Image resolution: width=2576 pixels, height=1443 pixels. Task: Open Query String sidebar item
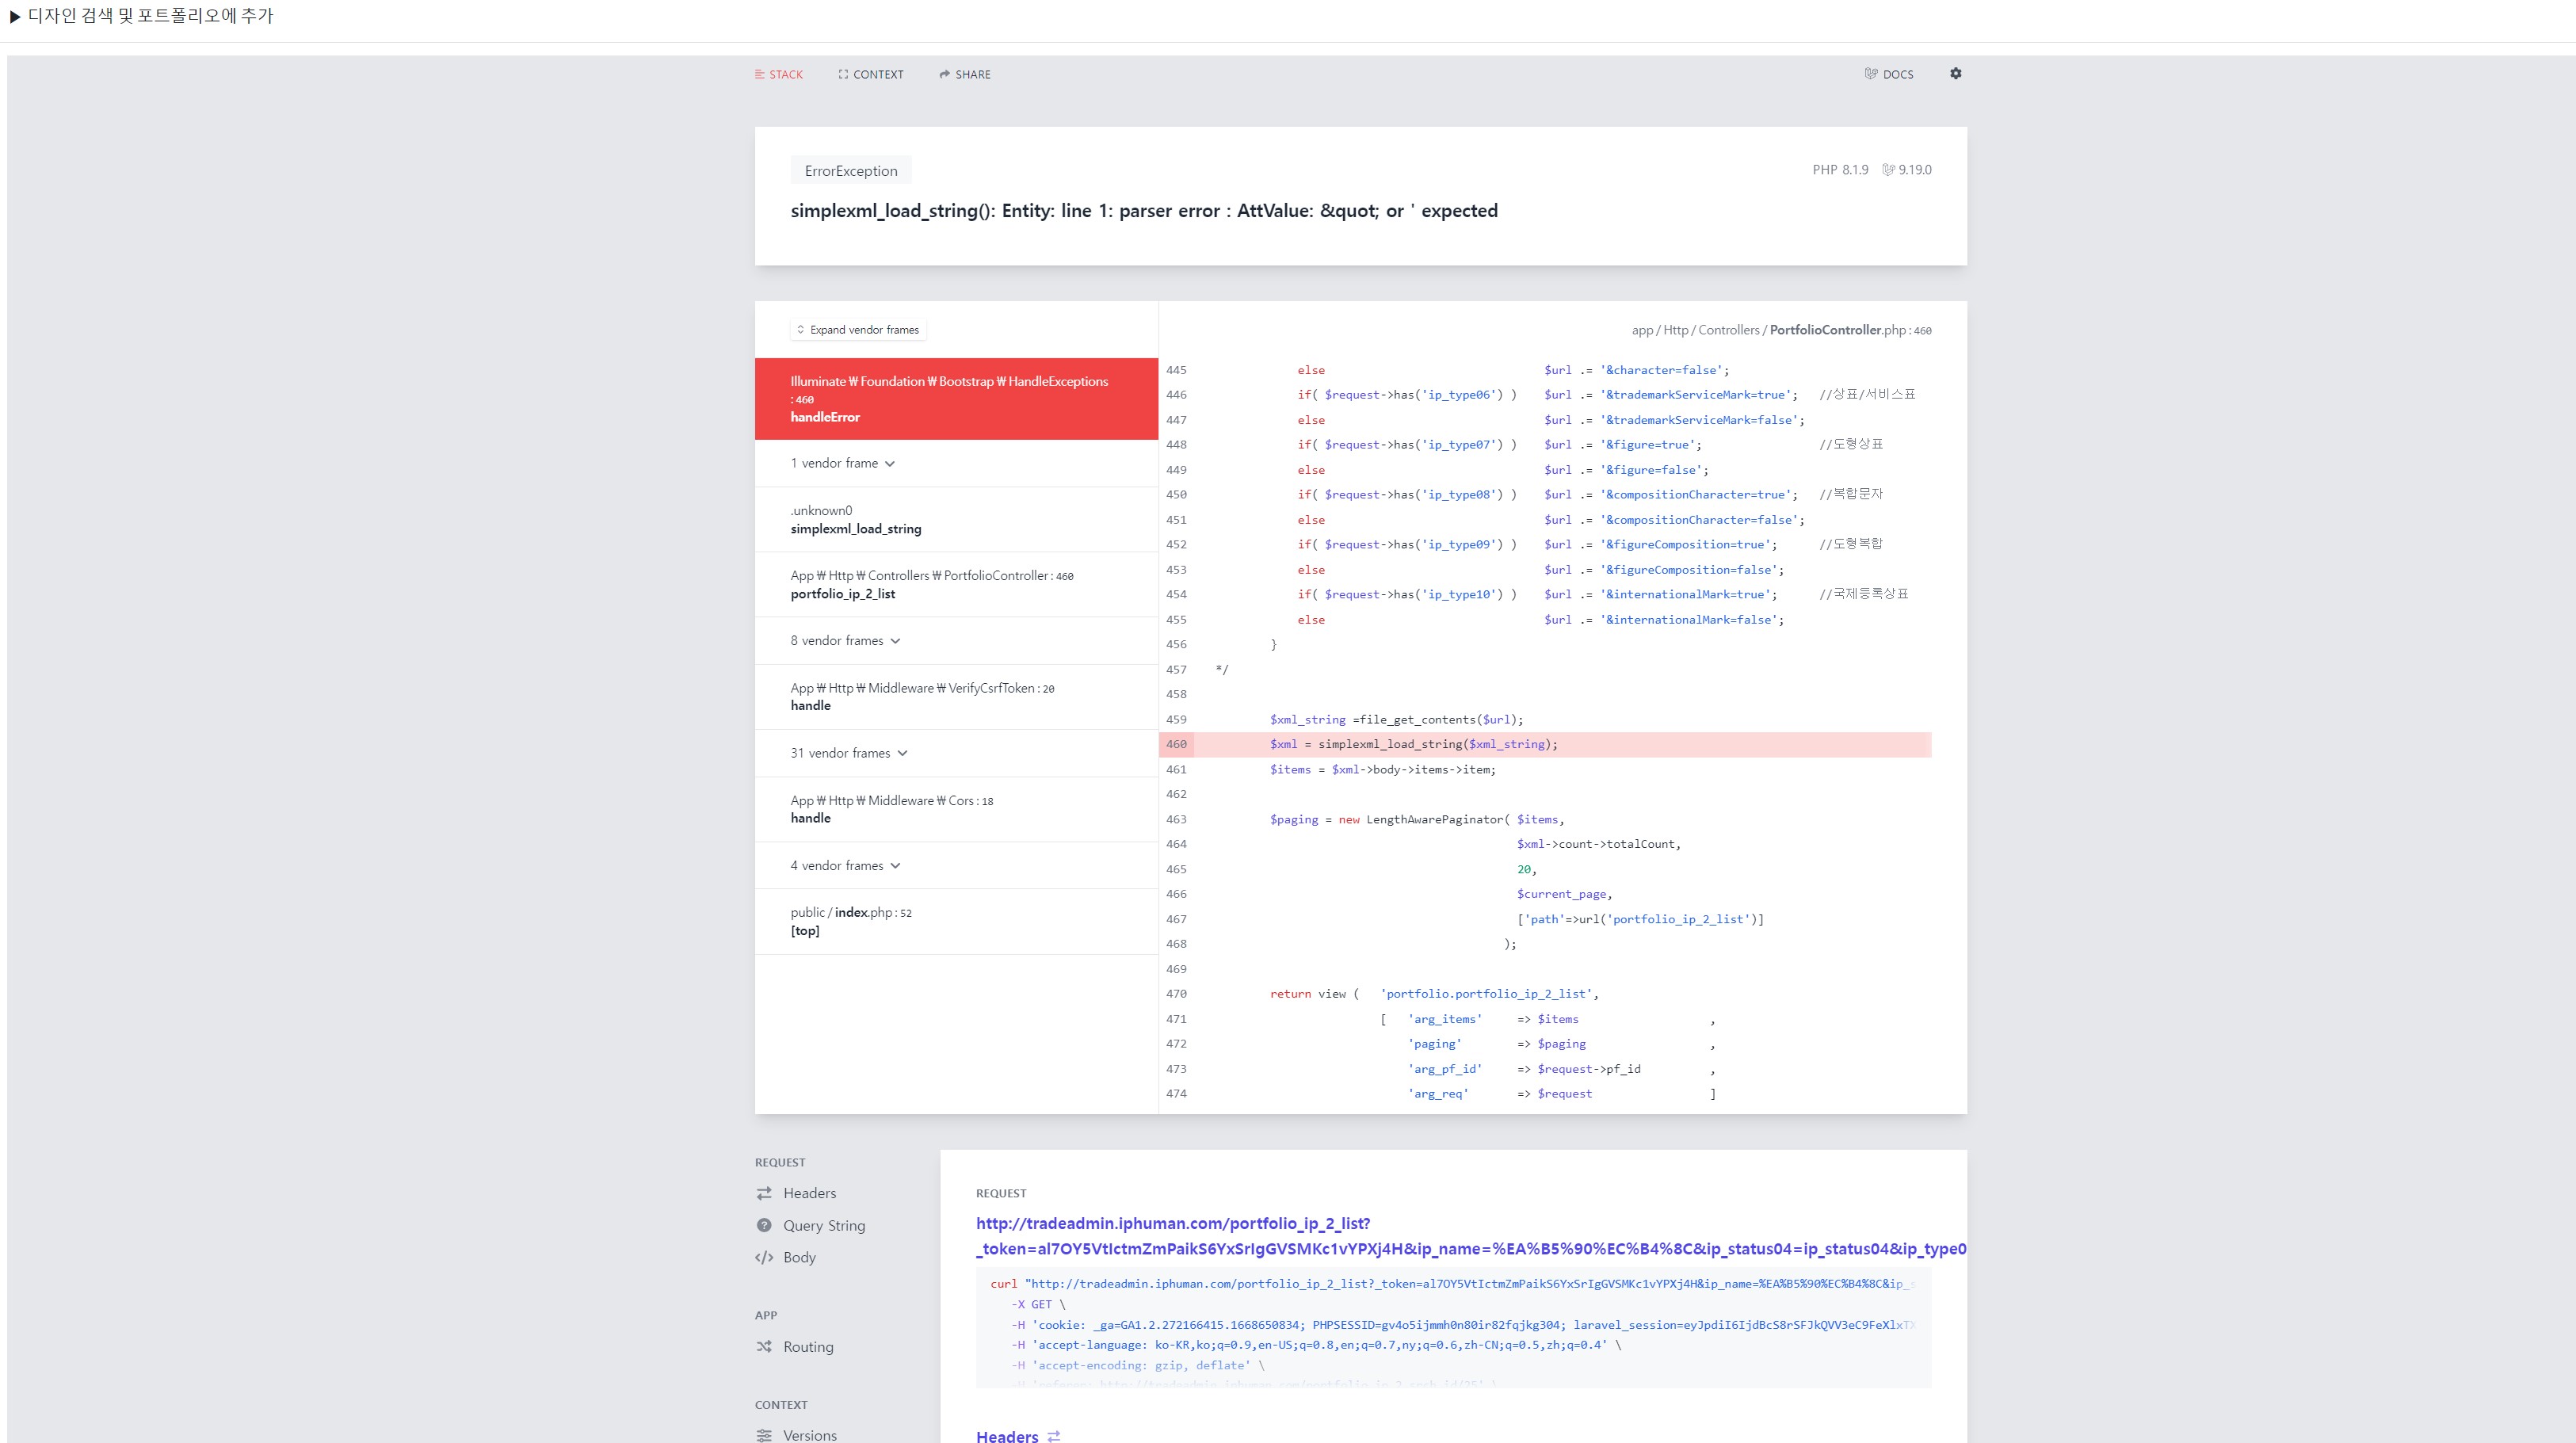click(x=823, y=1225)
